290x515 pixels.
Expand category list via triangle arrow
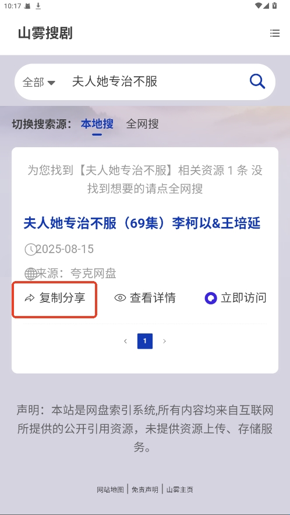[51, 83]
